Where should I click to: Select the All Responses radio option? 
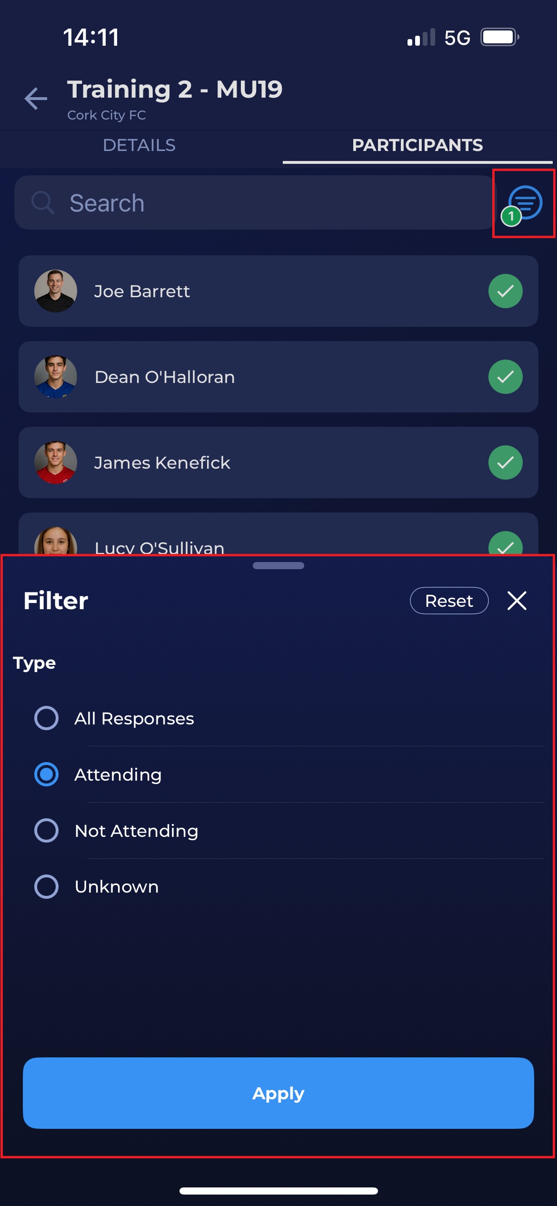[x=47, y=718]
